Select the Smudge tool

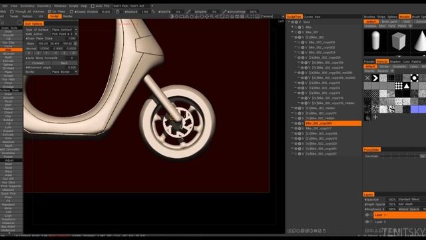(9, 87)
